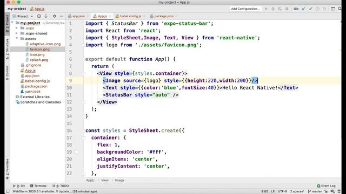Click the 9:60 cursor position indicator
Image resolution: width=346 pixels, height=194 pixels.
[264, 191]
